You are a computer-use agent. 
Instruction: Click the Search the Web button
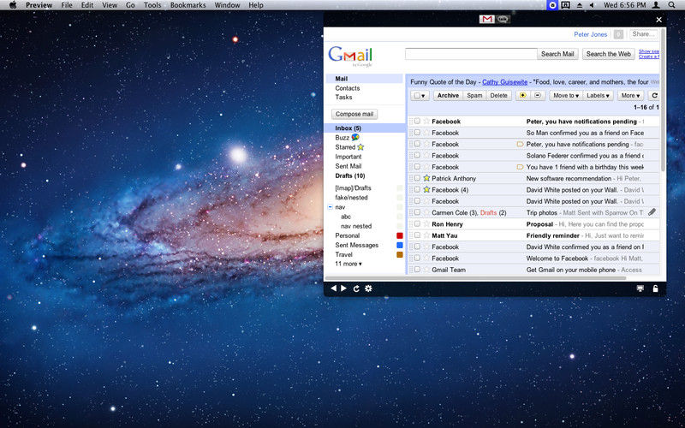click(609, 54)
